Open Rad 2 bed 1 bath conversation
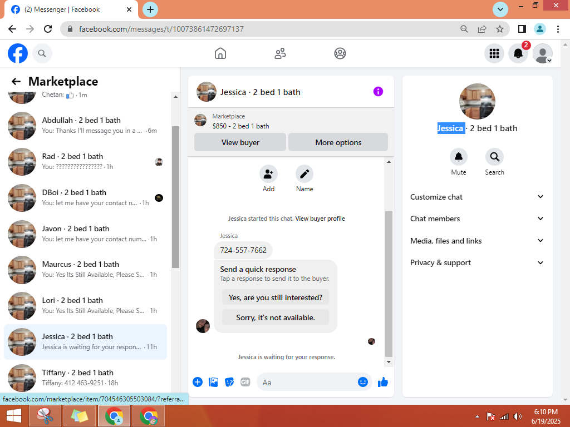 click(x=85, y=162)
